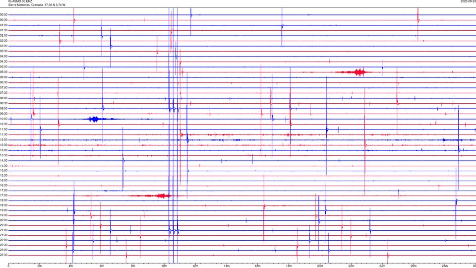Click the 12m tick label on the time axis

[x=195, y=266]
